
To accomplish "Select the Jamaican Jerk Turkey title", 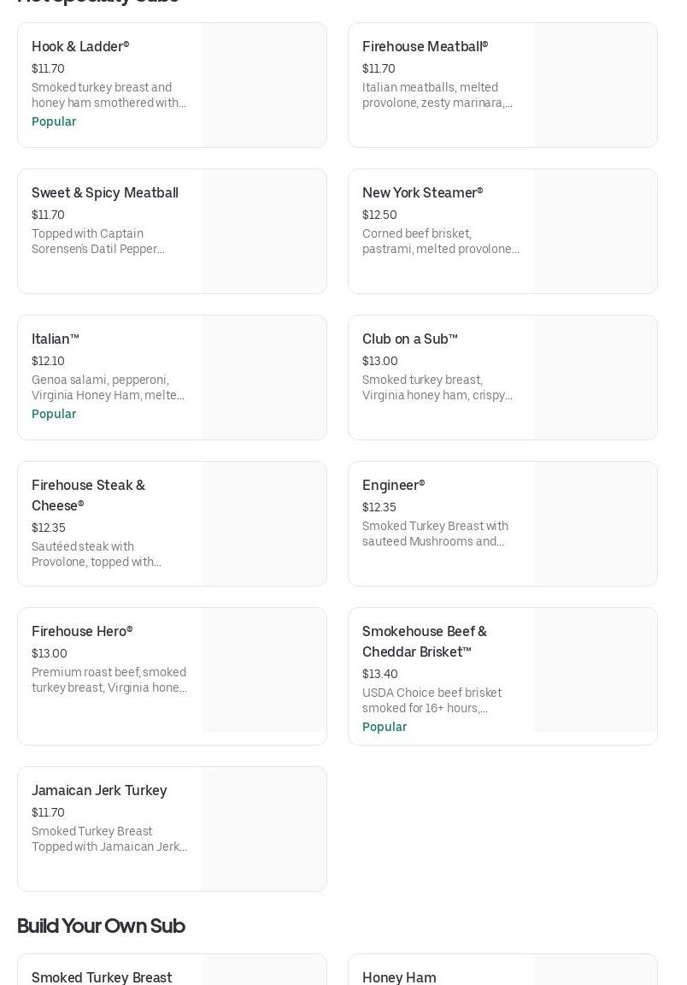I will (99, 791).
